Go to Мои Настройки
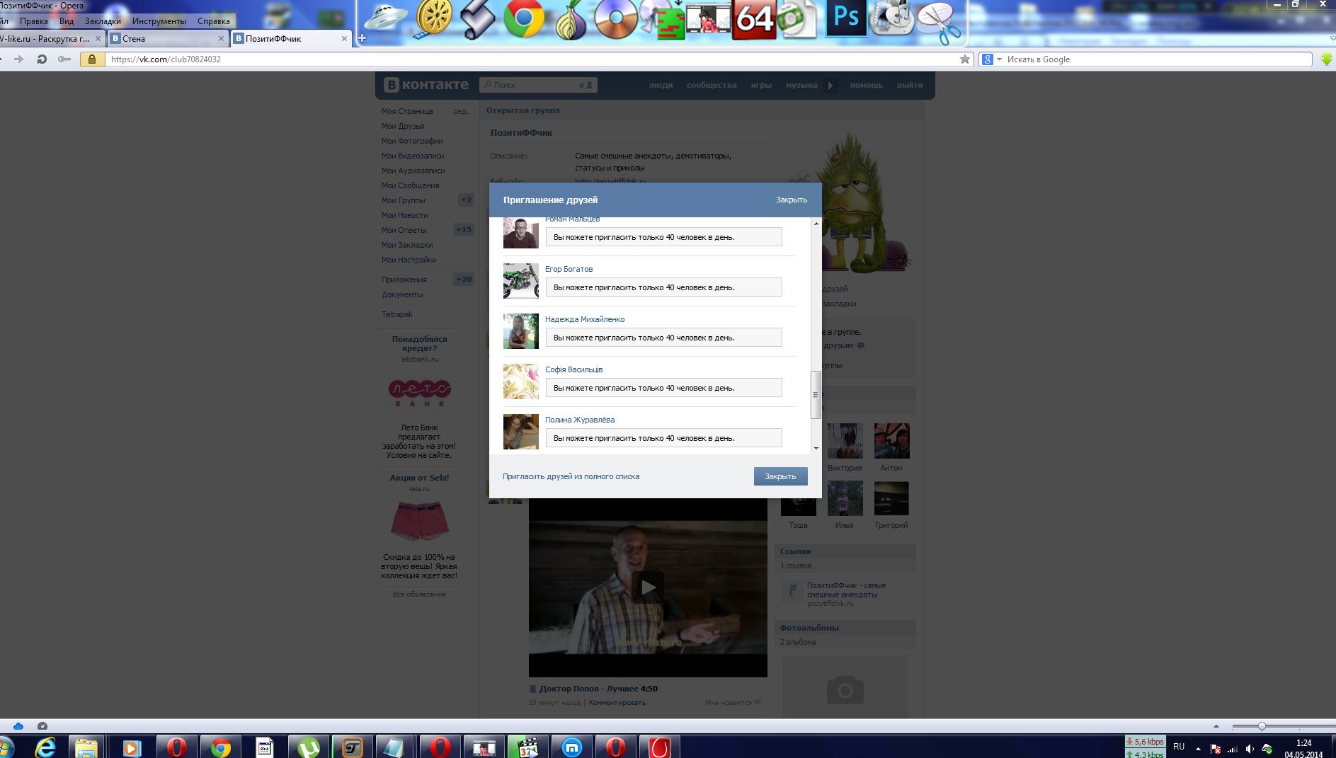Image resolution: width=1336 pixels, height=758 pixels. [x=409, y=260]
